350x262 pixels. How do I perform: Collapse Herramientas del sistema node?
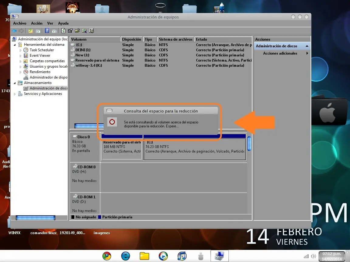click(x=15, y=45)
